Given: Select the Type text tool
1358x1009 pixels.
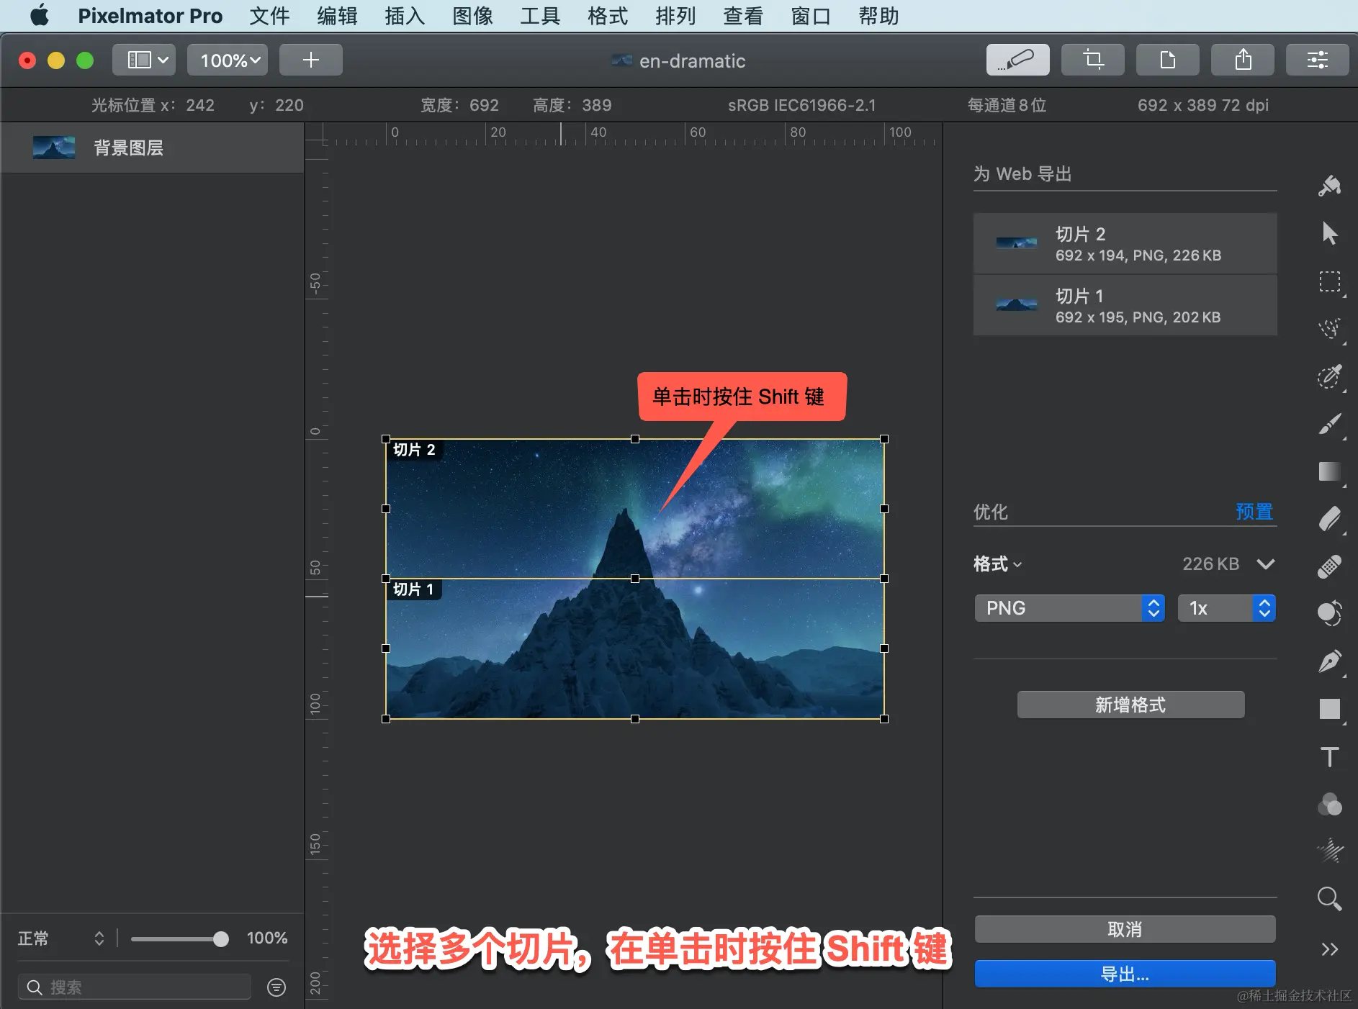Looking at the screenshot, I should 1329,757.
